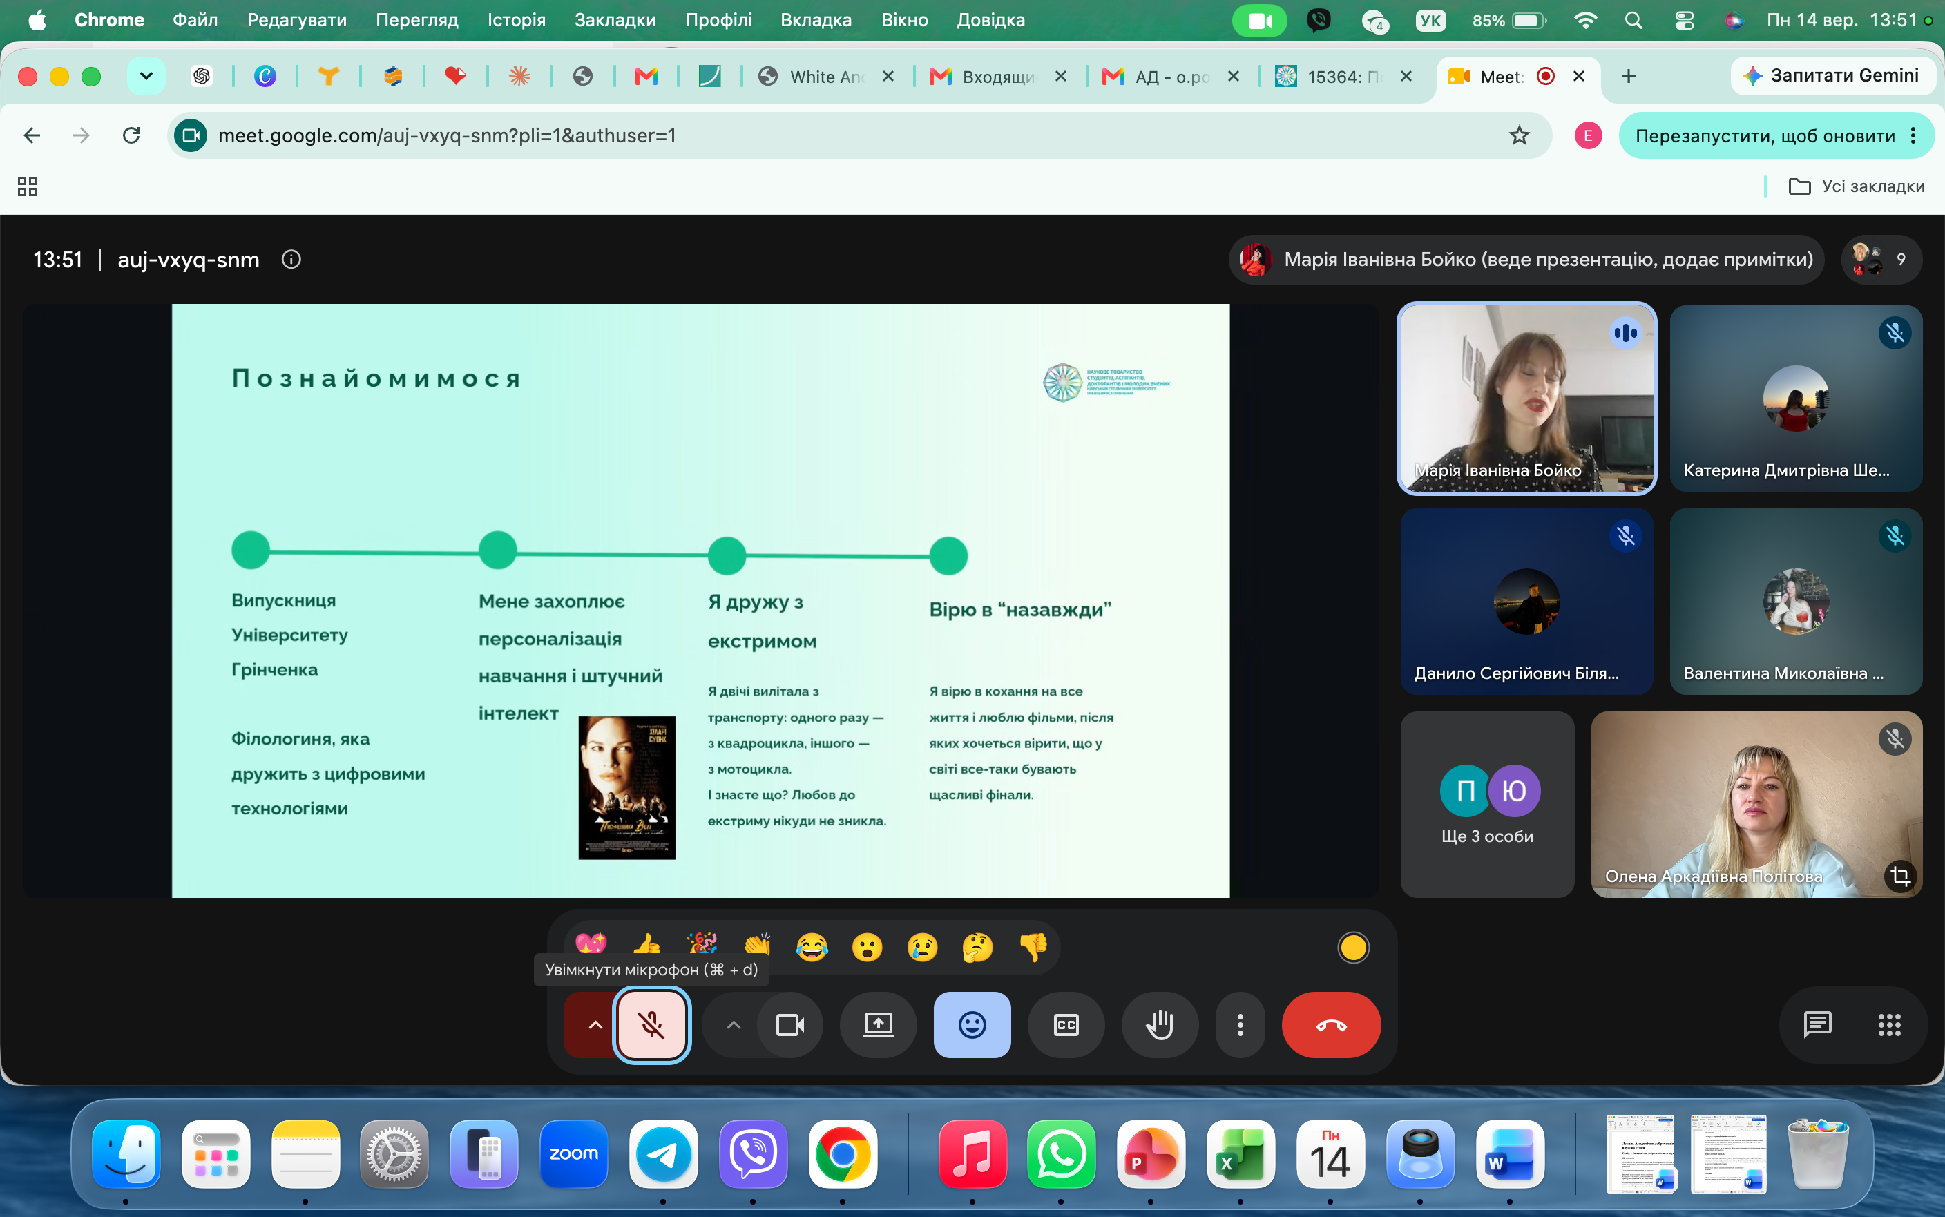Screen dimensions: 1945x1217
Task: Raise hand in the meeting
Action: [1160, 1024]
